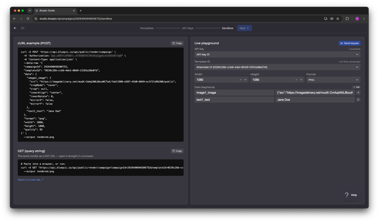379x222 pixels.
Task: Increase the Width value with plus
Action: point(245,80)
